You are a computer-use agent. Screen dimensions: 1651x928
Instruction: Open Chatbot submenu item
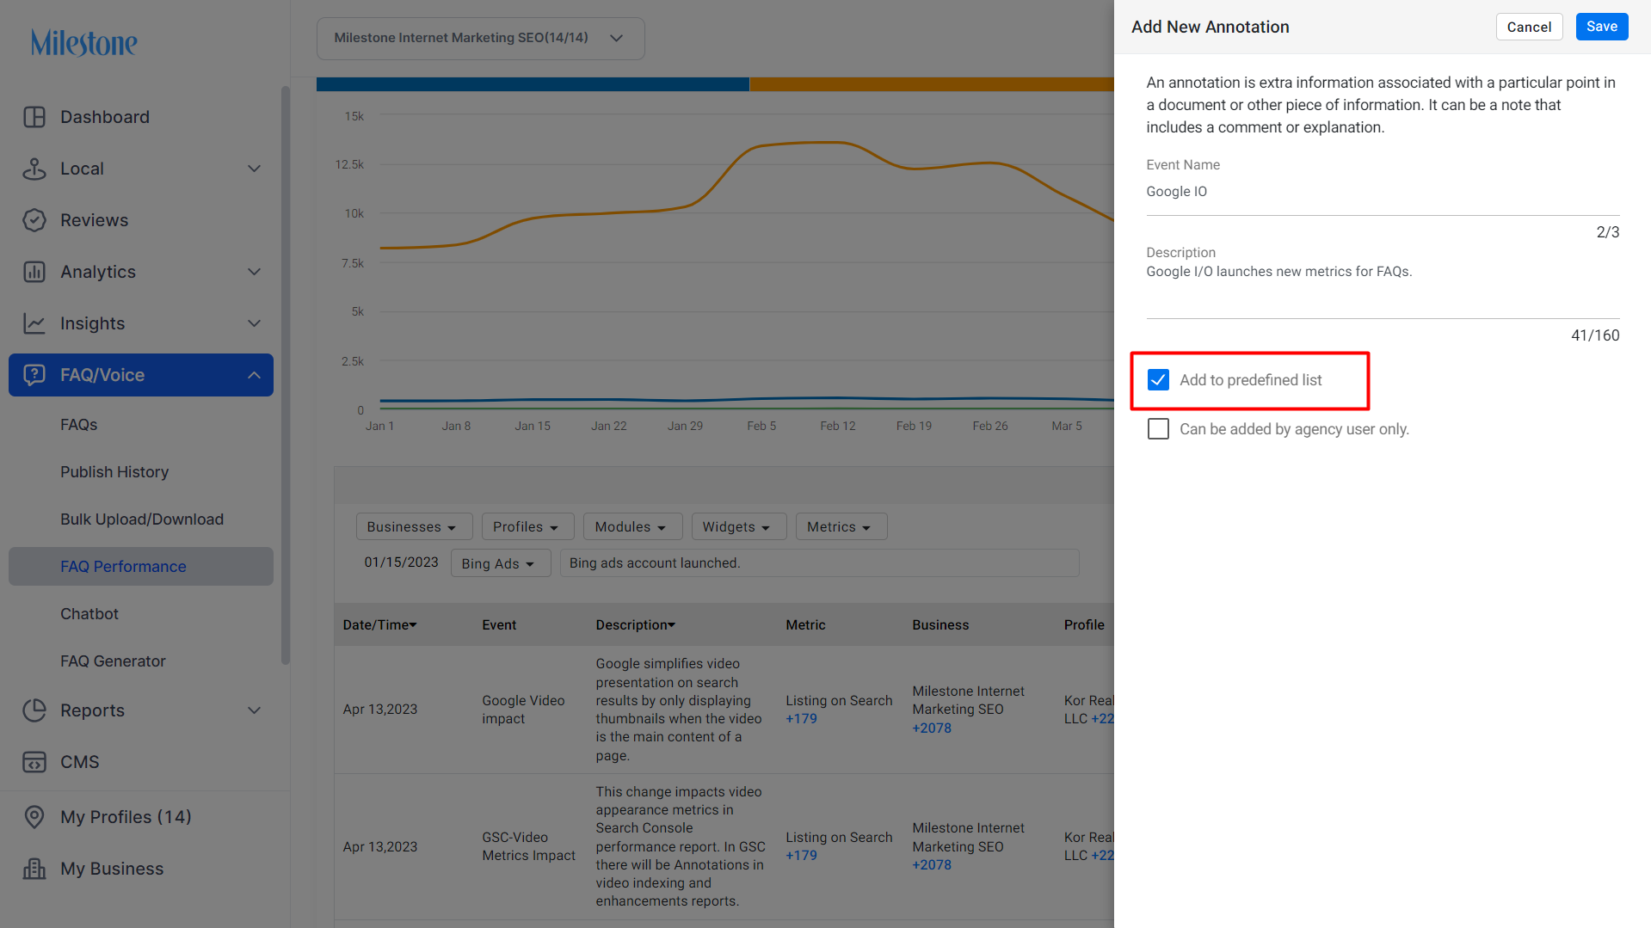pyautogui.click(x=89, y=614)
